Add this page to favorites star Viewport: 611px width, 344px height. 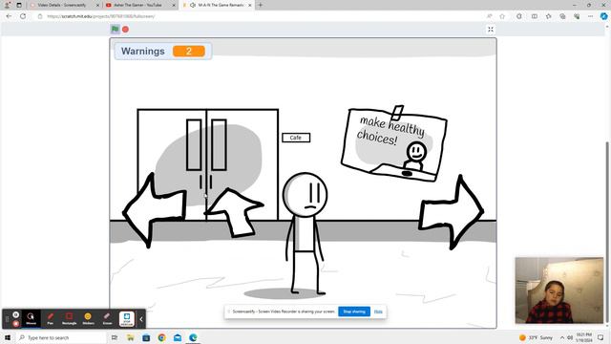(502, 16)
